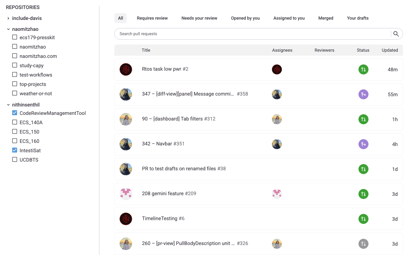Click assignee avatar on Rtos task low pwr row
Viewport: 418px width, 255px height.
(277, 69)
